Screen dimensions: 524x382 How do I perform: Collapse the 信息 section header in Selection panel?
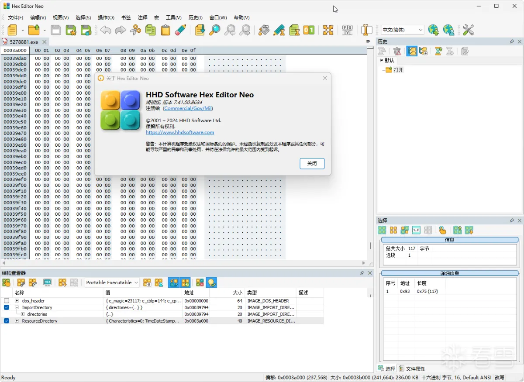click(x=450, y=240)
